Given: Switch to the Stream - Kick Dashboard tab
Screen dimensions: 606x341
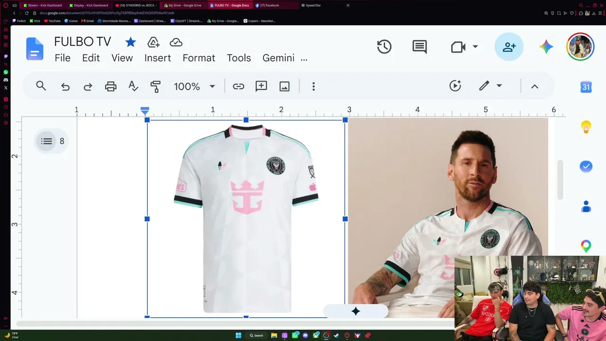Looking at the screenshot, I should [43, 5].
